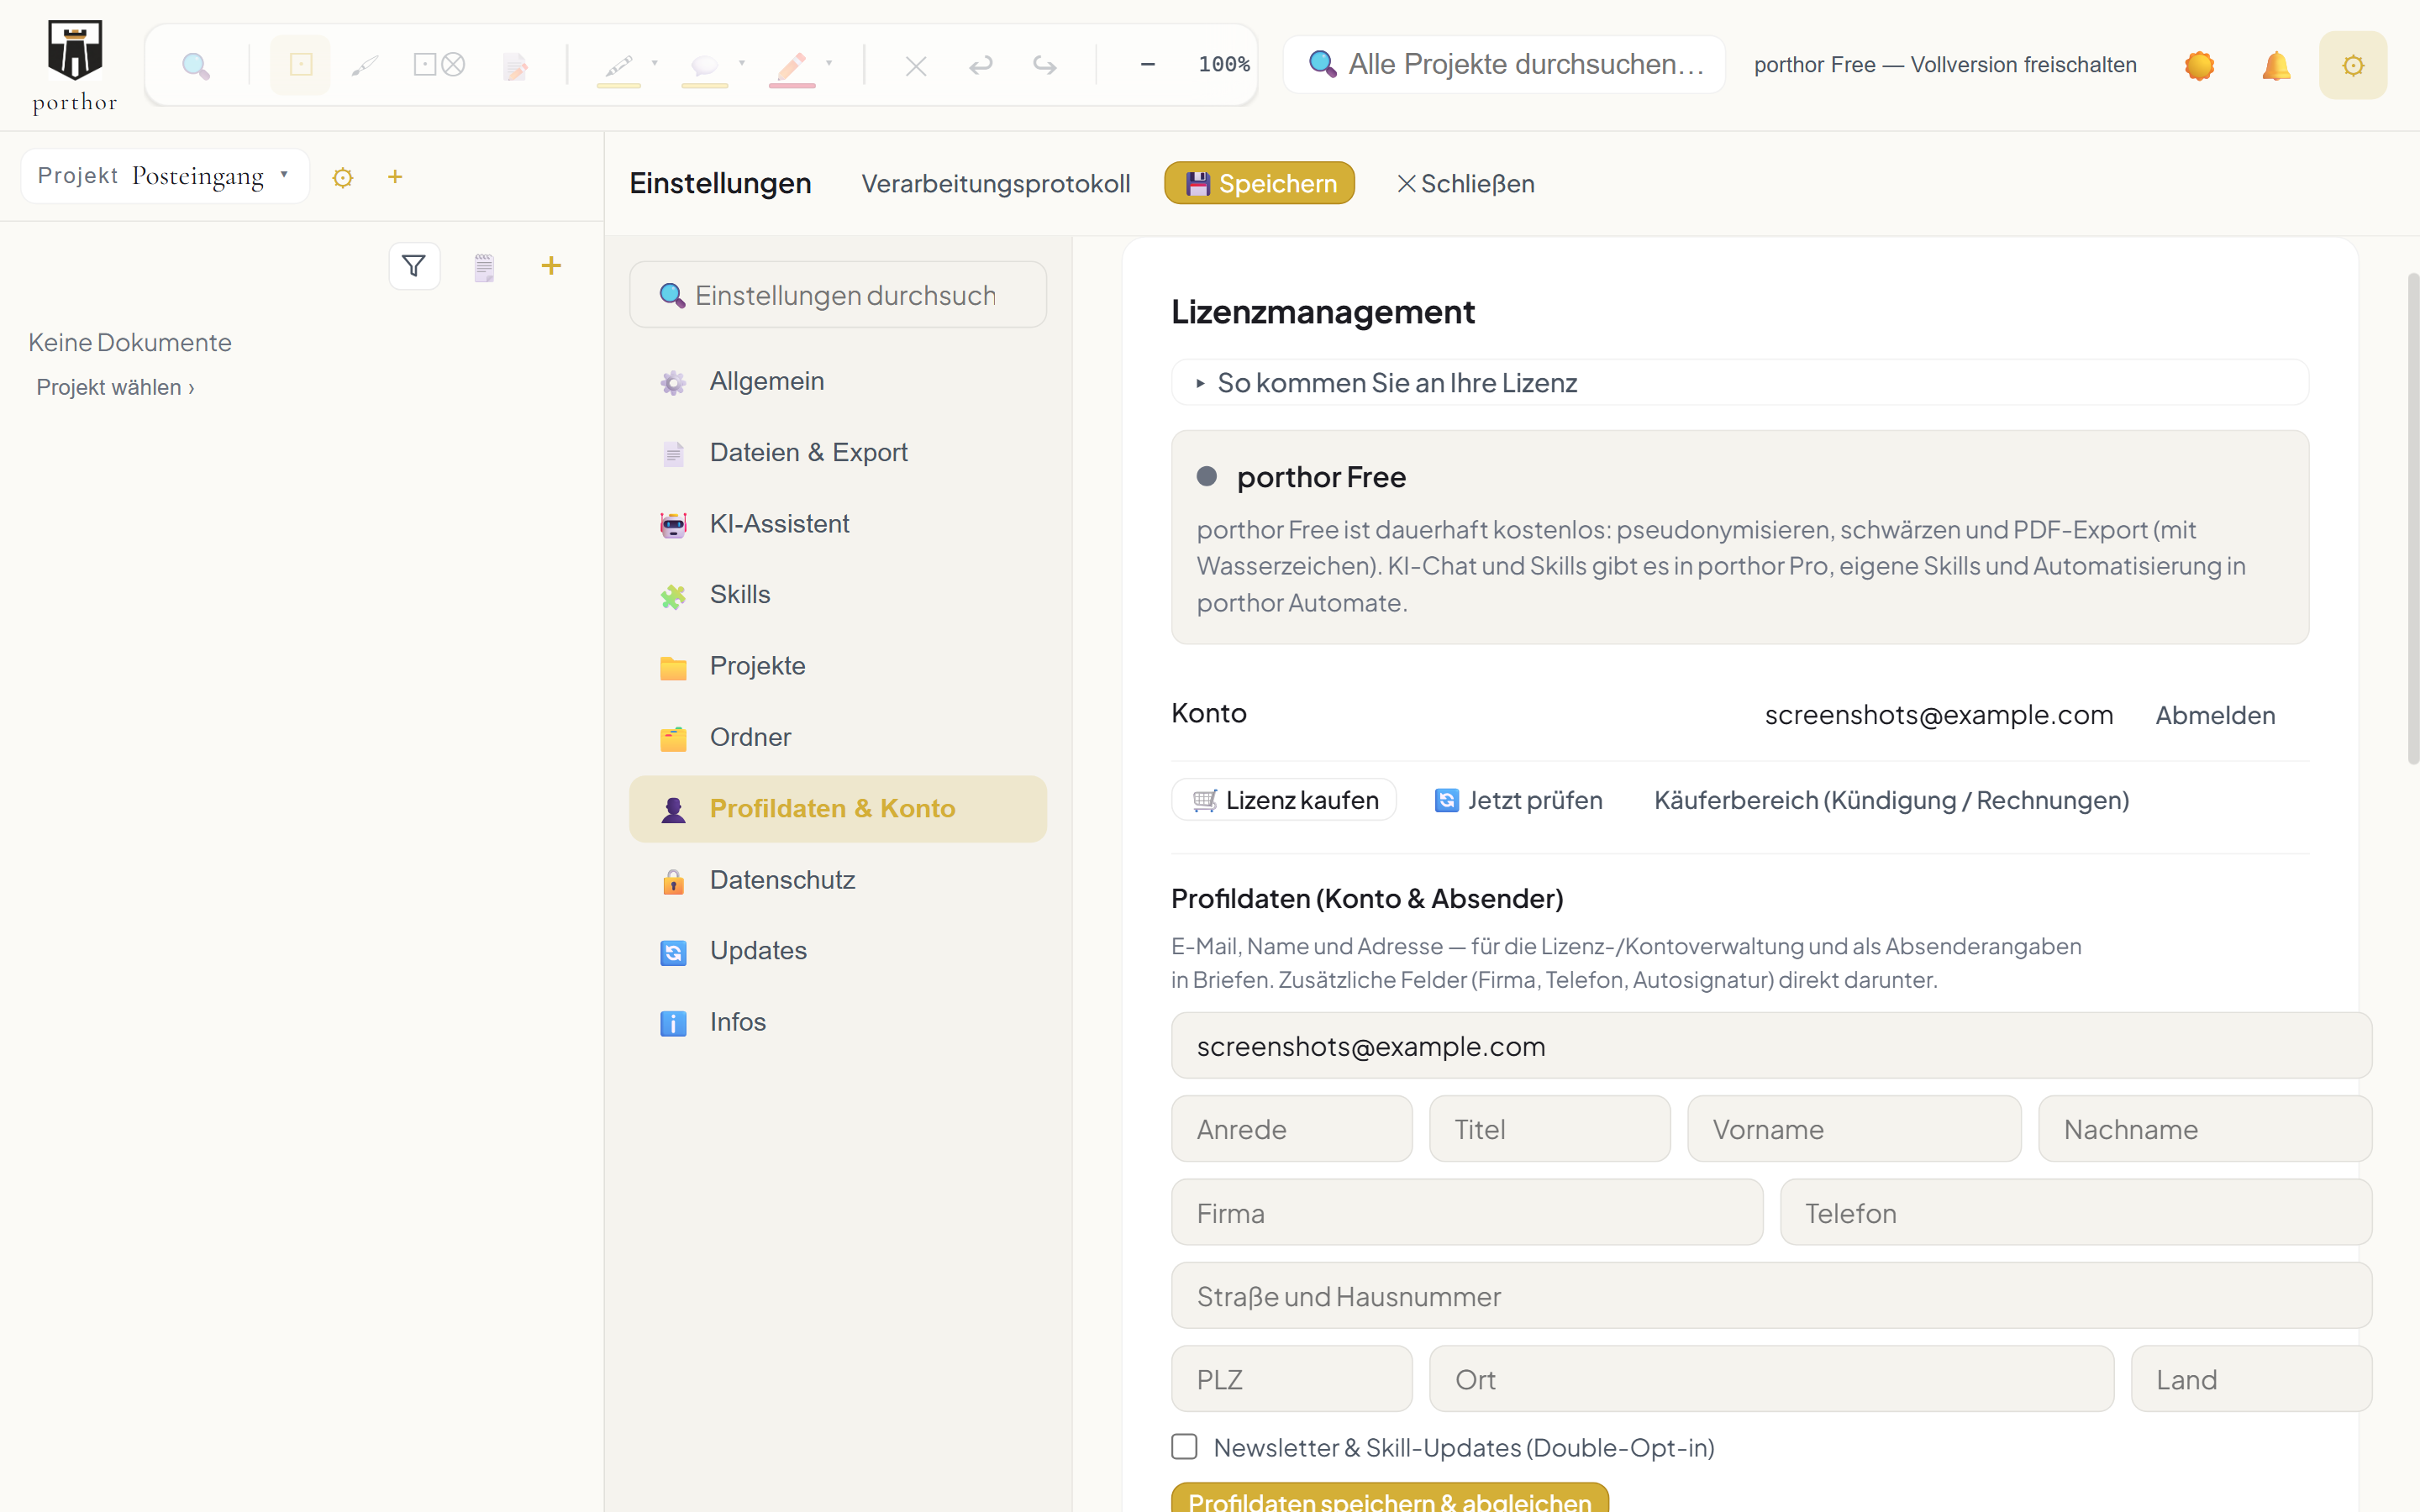This screenshot has width=2420, height=1512.
Task: Open the KI-Assistent section
Action: 838,524
